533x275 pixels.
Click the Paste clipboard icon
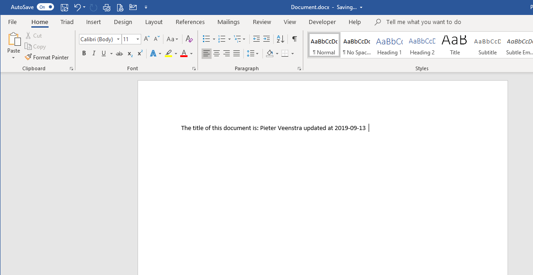click(x=14, y=39)
